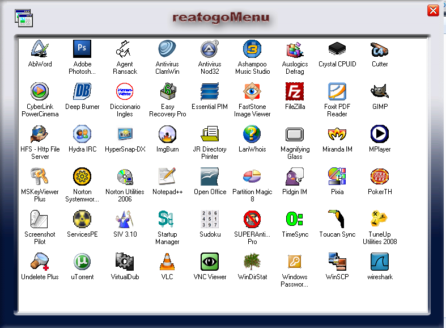Screen dimensions: 446x328
Task: Run Auslogics Defrag
Action: [295, 49]
